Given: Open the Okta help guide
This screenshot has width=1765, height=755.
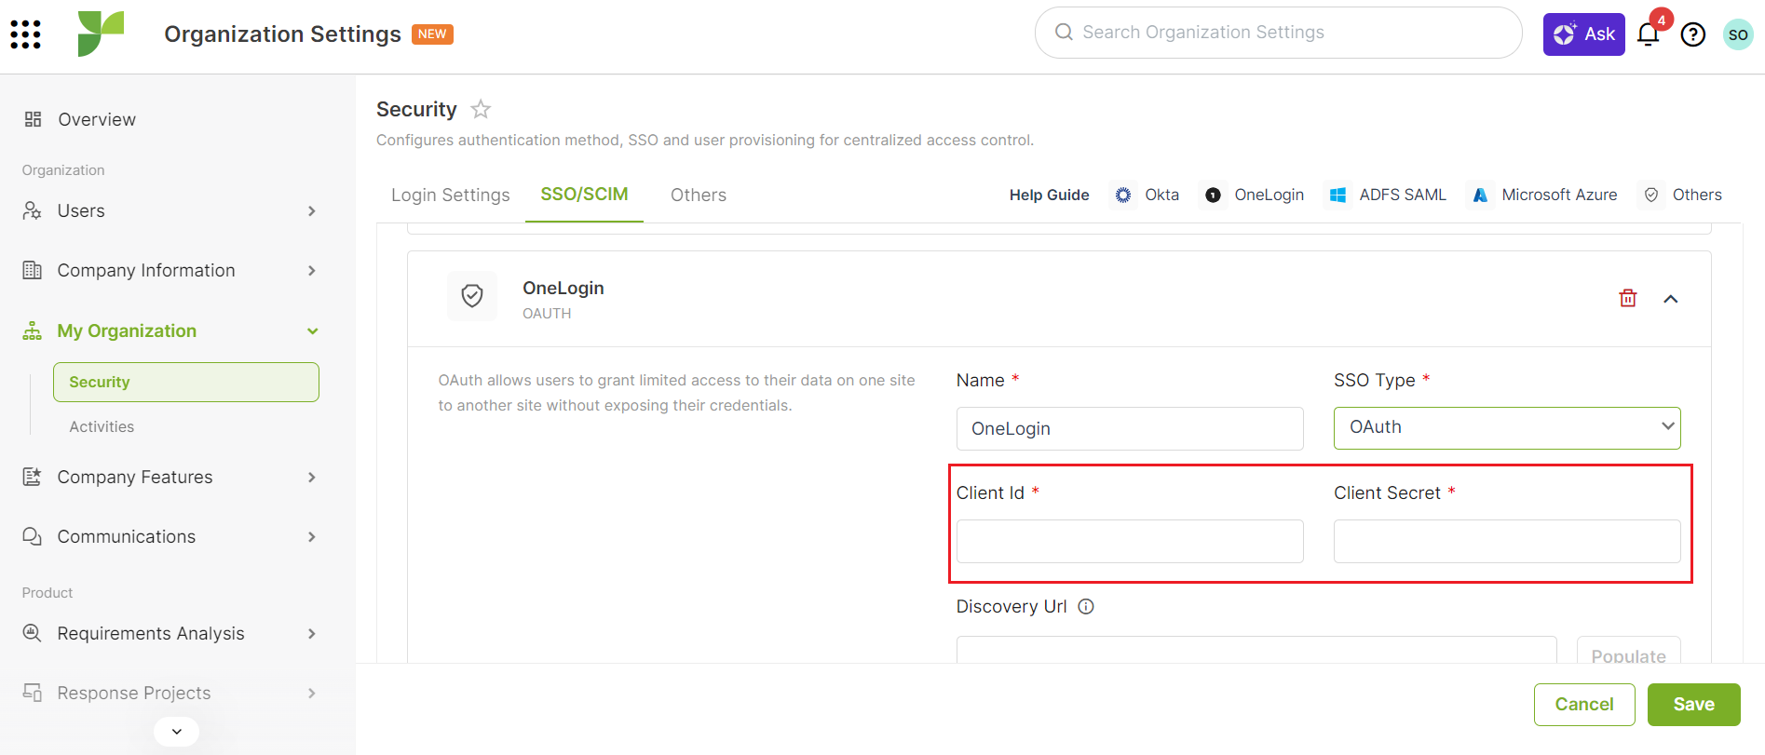Looking at the screenshot, I should tap(1145, 195).
